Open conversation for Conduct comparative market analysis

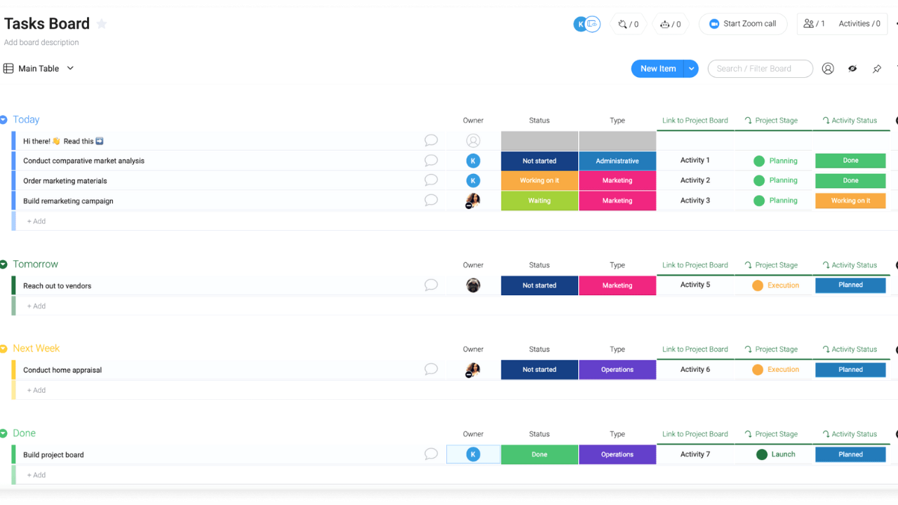click(431, 161)
